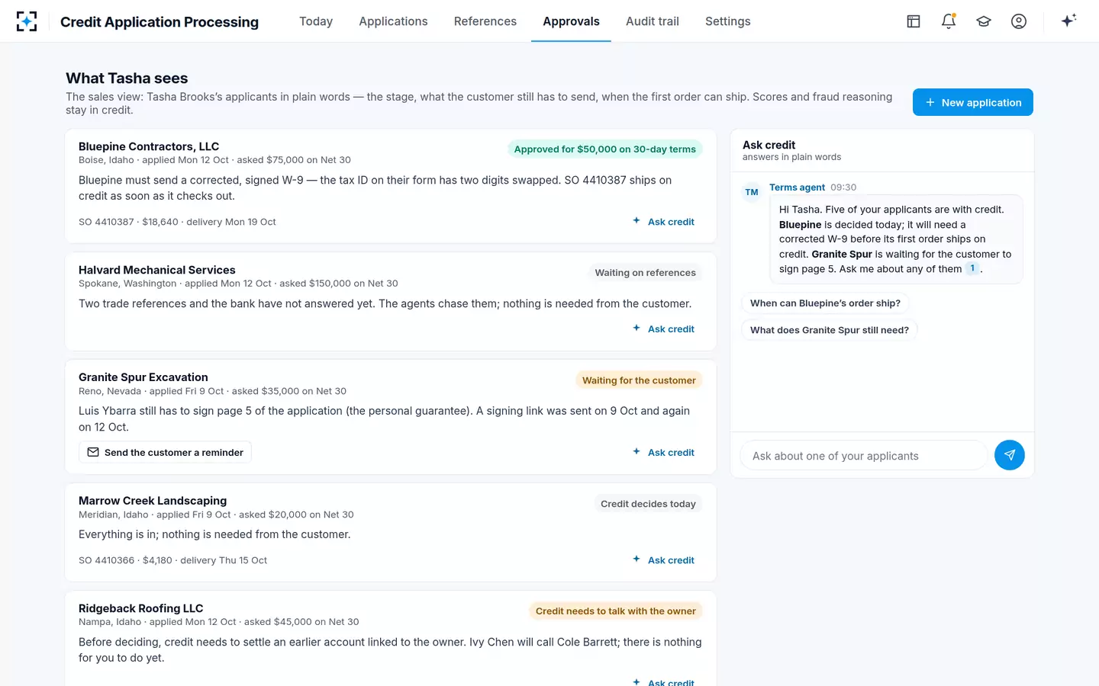This screenshot has height=686, width=1099.
Task: Click the graduation cap learning icon
Action: point(984,21)
